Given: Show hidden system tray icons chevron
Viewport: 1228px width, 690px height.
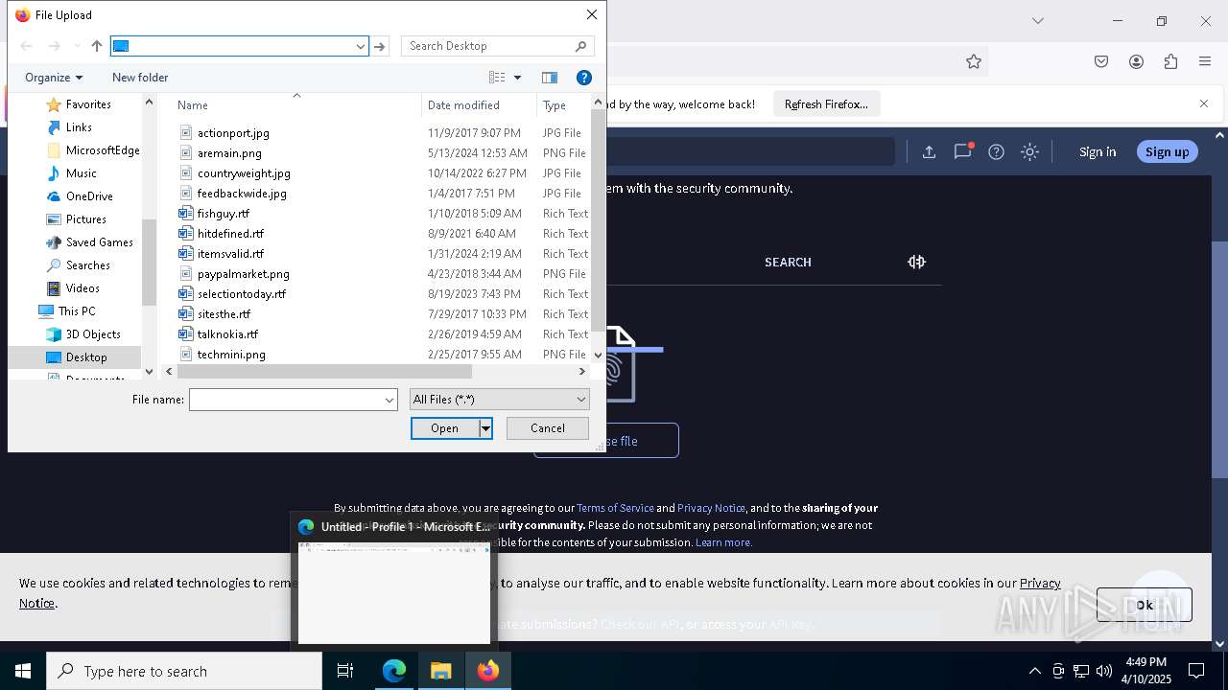Looking at the screenshot, I should click(1034, 671).
